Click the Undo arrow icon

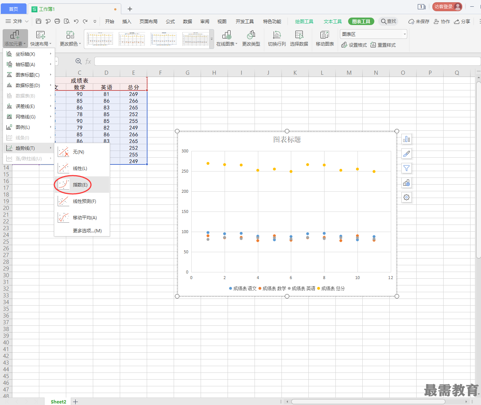[76, 21]
